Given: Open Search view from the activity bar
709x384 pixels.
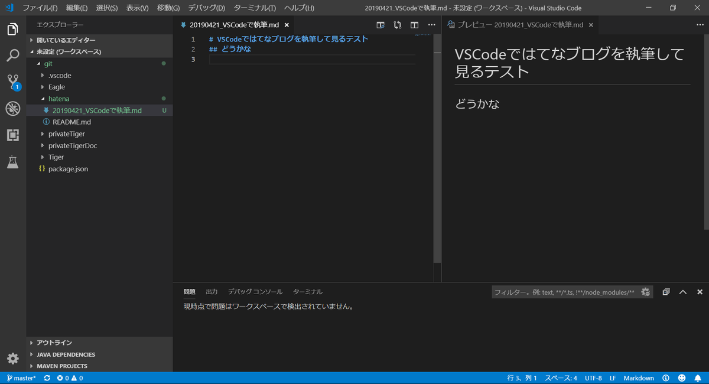Looking at the screenshot, I should [12, 55].
